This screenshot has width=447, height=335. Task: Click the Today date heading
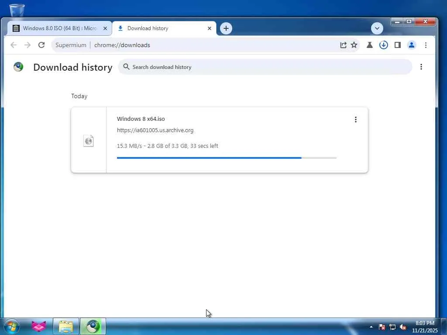pyautogui.click(x=79, y=96)
